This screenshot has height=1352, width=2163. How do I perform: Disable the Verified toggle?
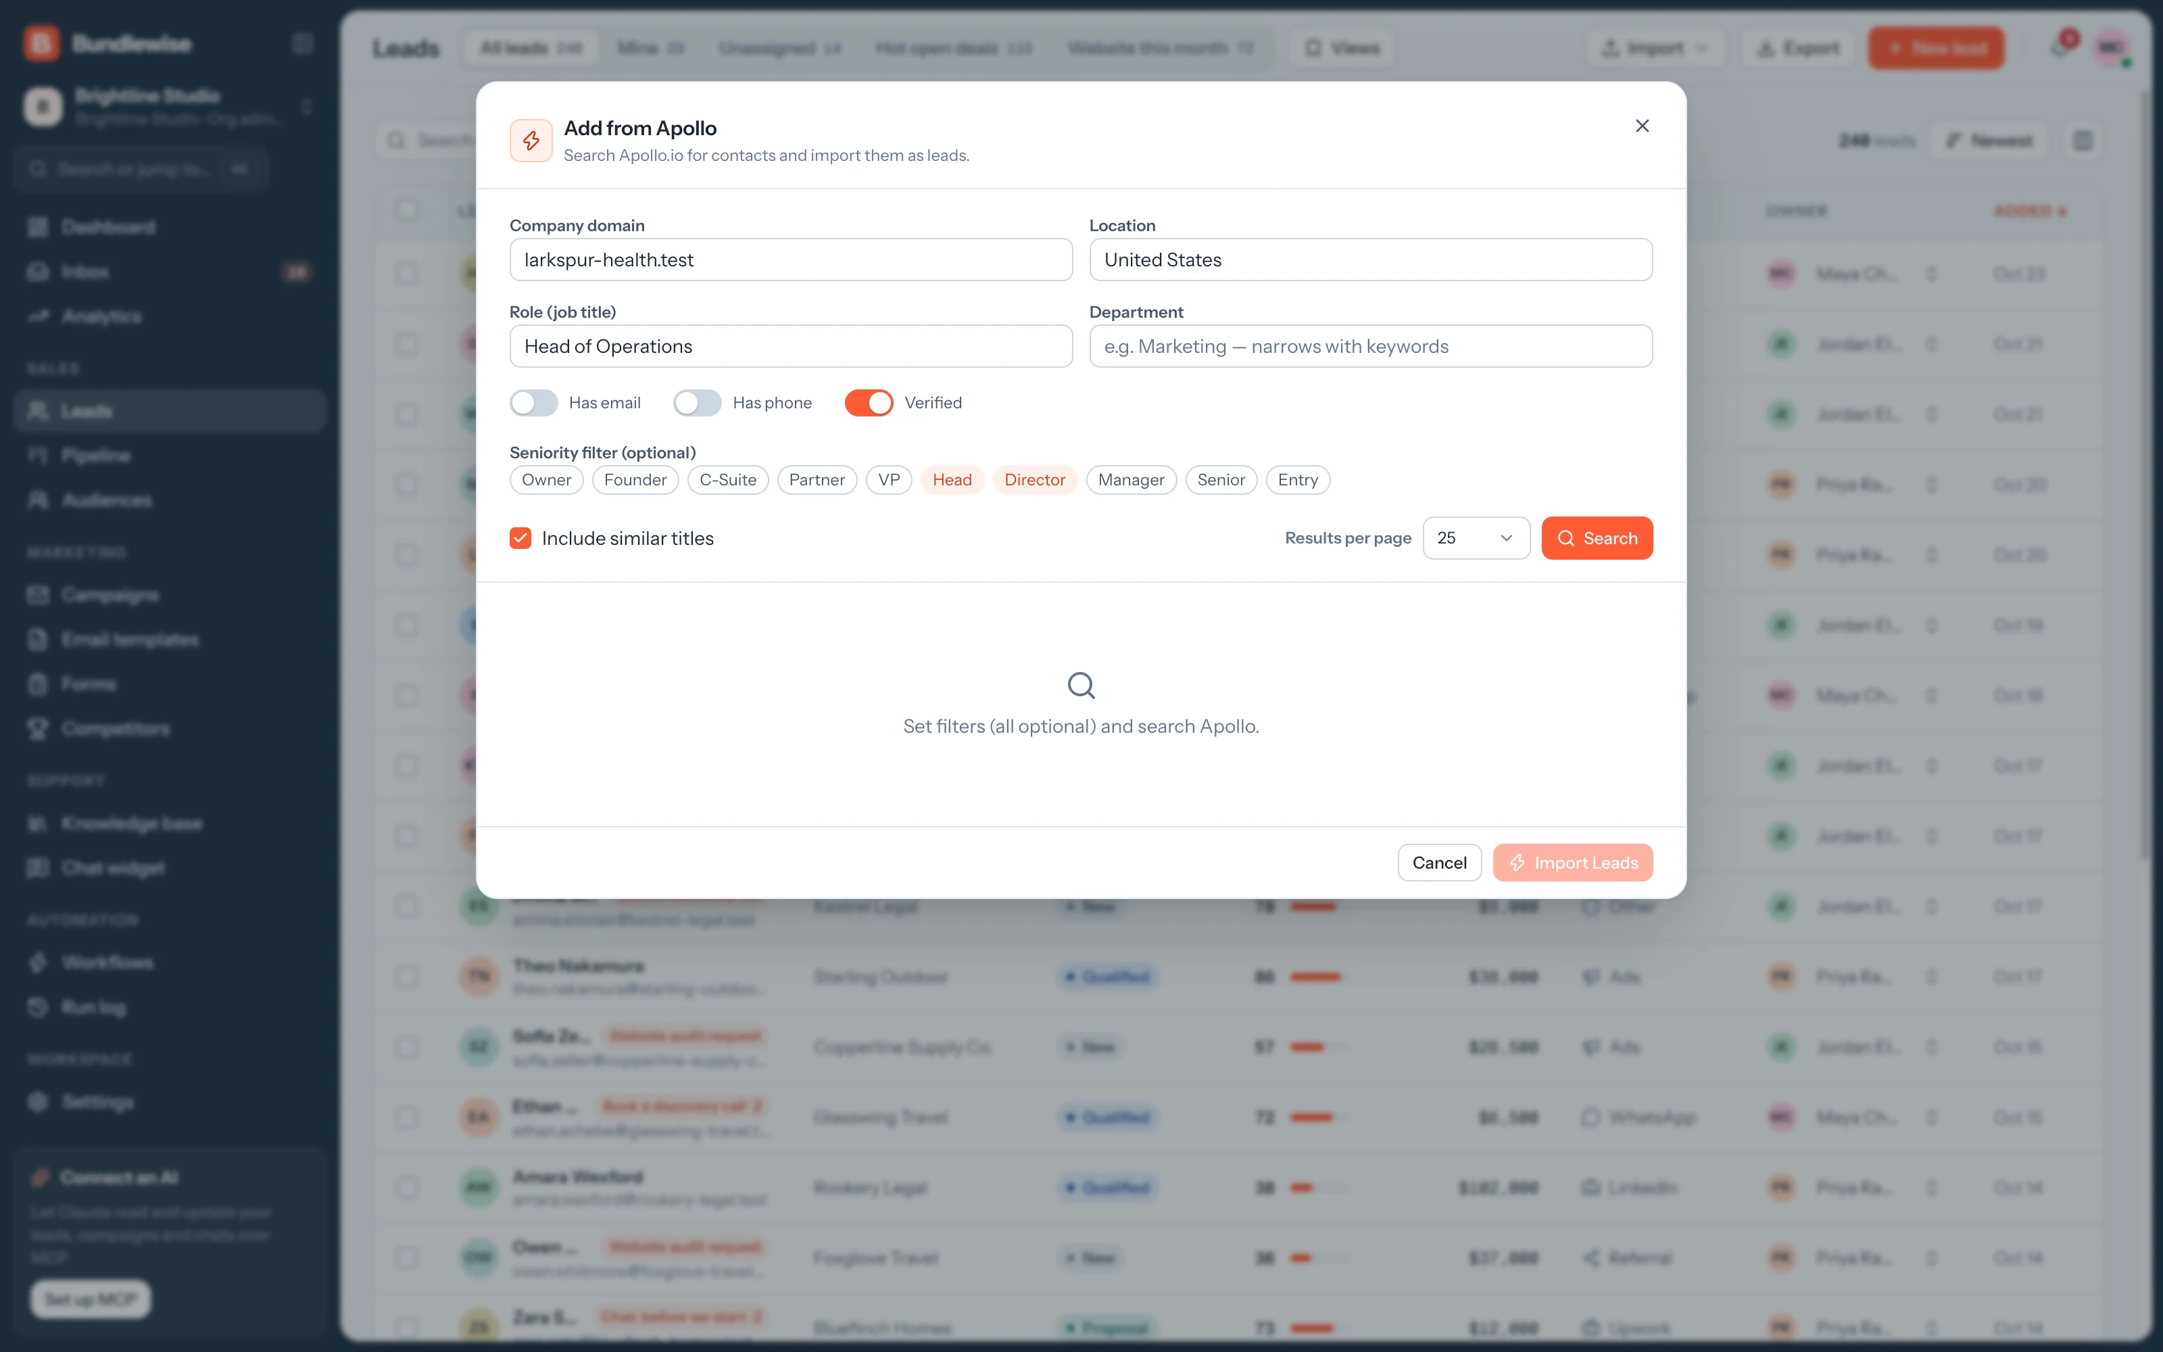(x=869, y=402)
